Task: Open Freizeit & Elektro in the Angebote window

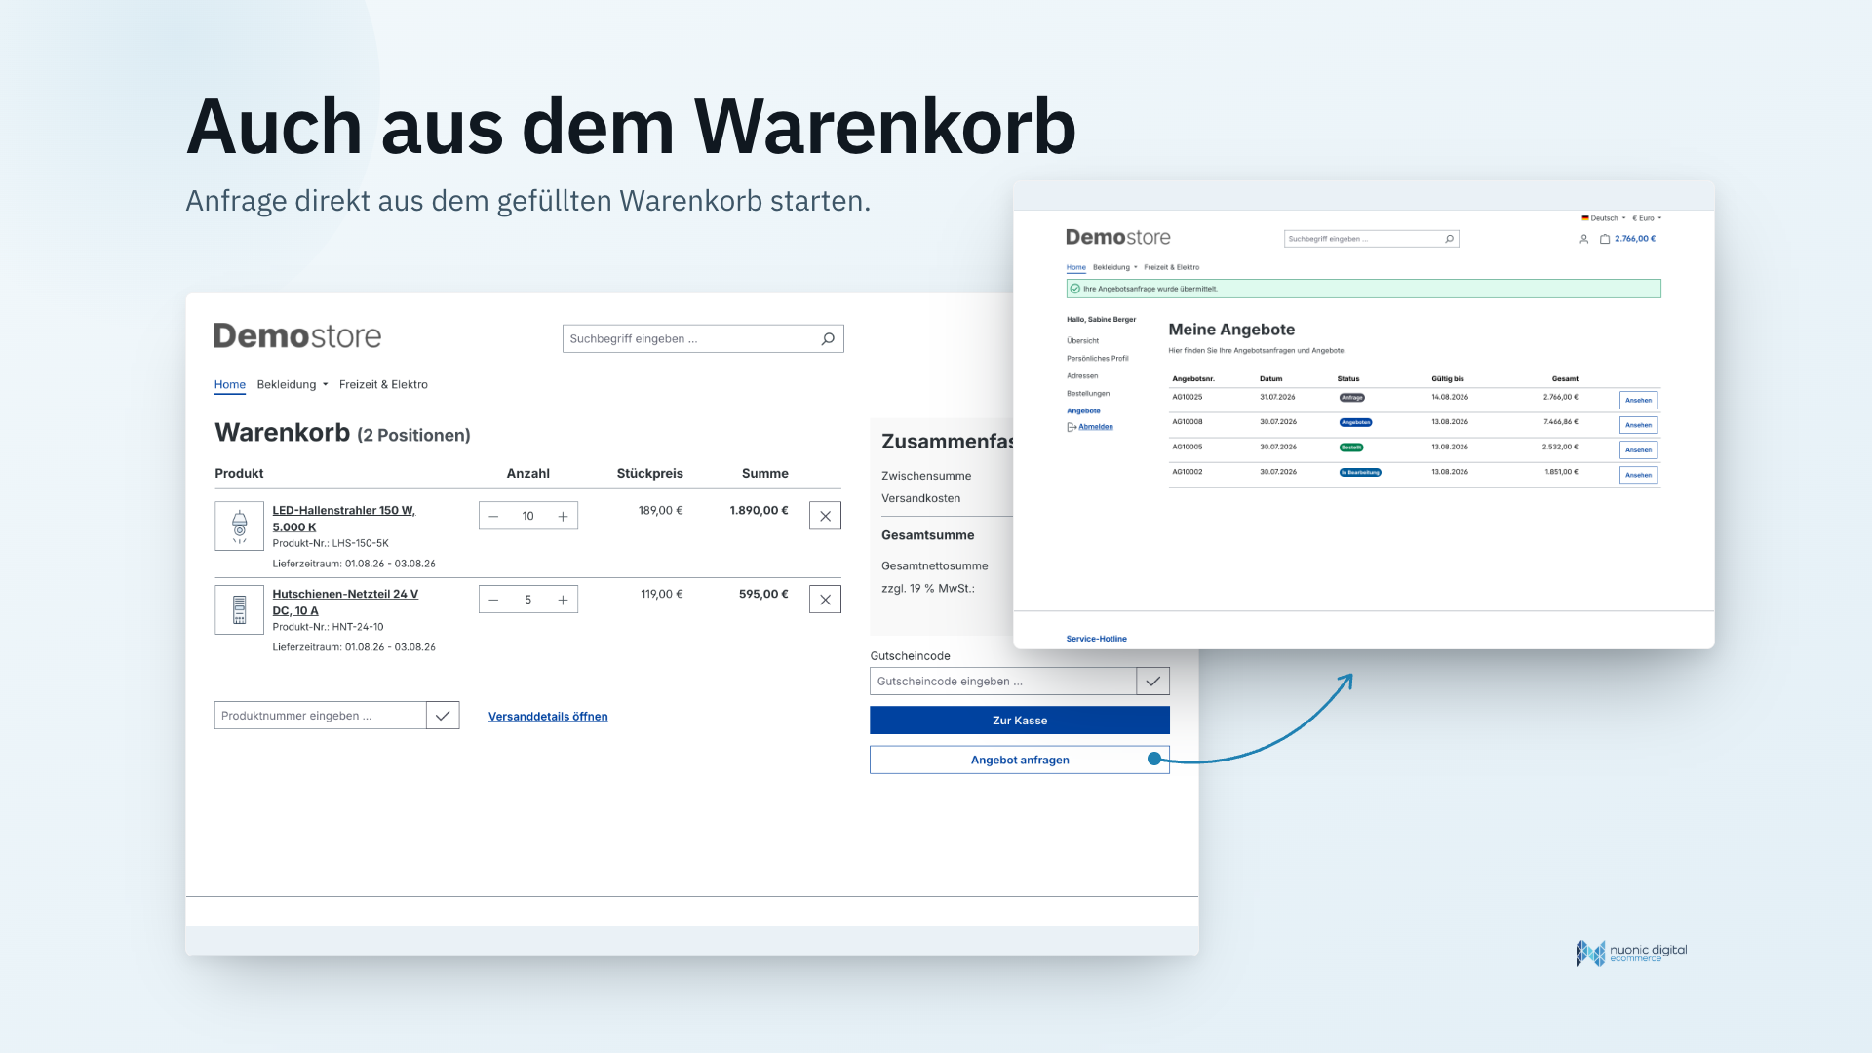Action: pyautogui.click(x=1172, y=267)
